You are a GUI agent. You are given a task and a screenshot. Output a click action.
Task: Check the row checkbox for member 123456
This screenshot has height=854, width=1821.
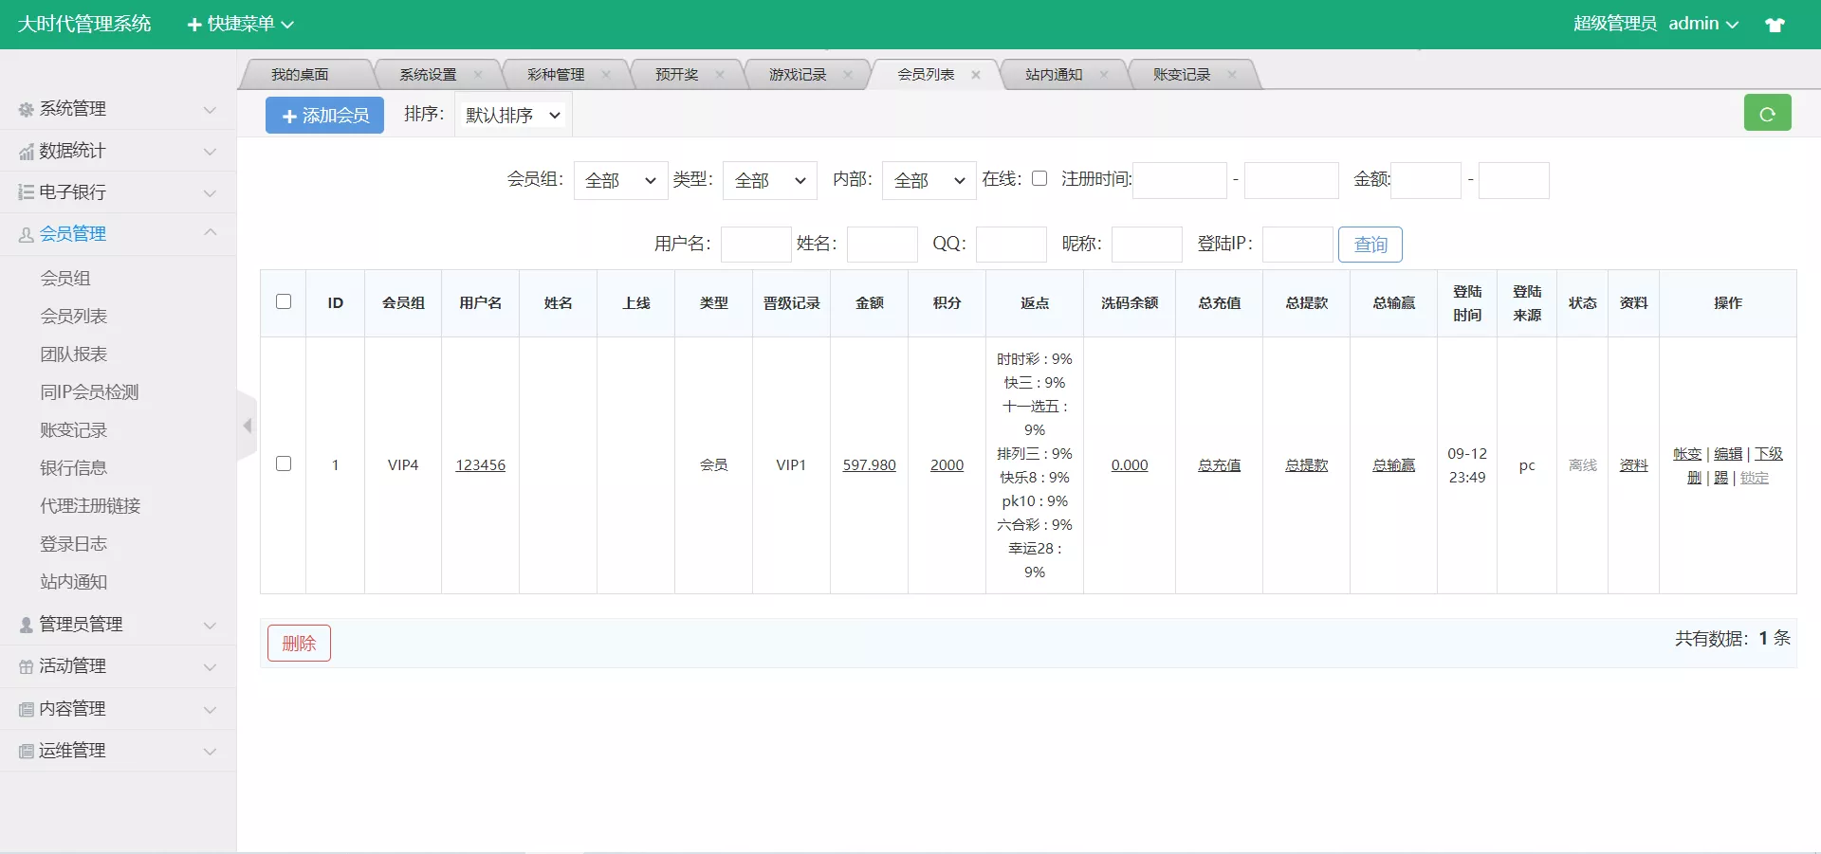pyautogui.click(x=284, y=464)
